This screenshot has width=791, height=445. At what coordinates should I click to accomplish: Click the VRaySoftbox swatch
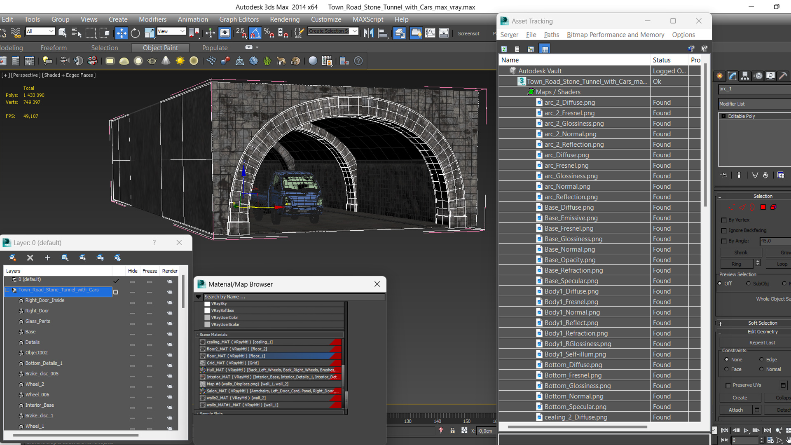pyautogui.click(x=207, y=311)
